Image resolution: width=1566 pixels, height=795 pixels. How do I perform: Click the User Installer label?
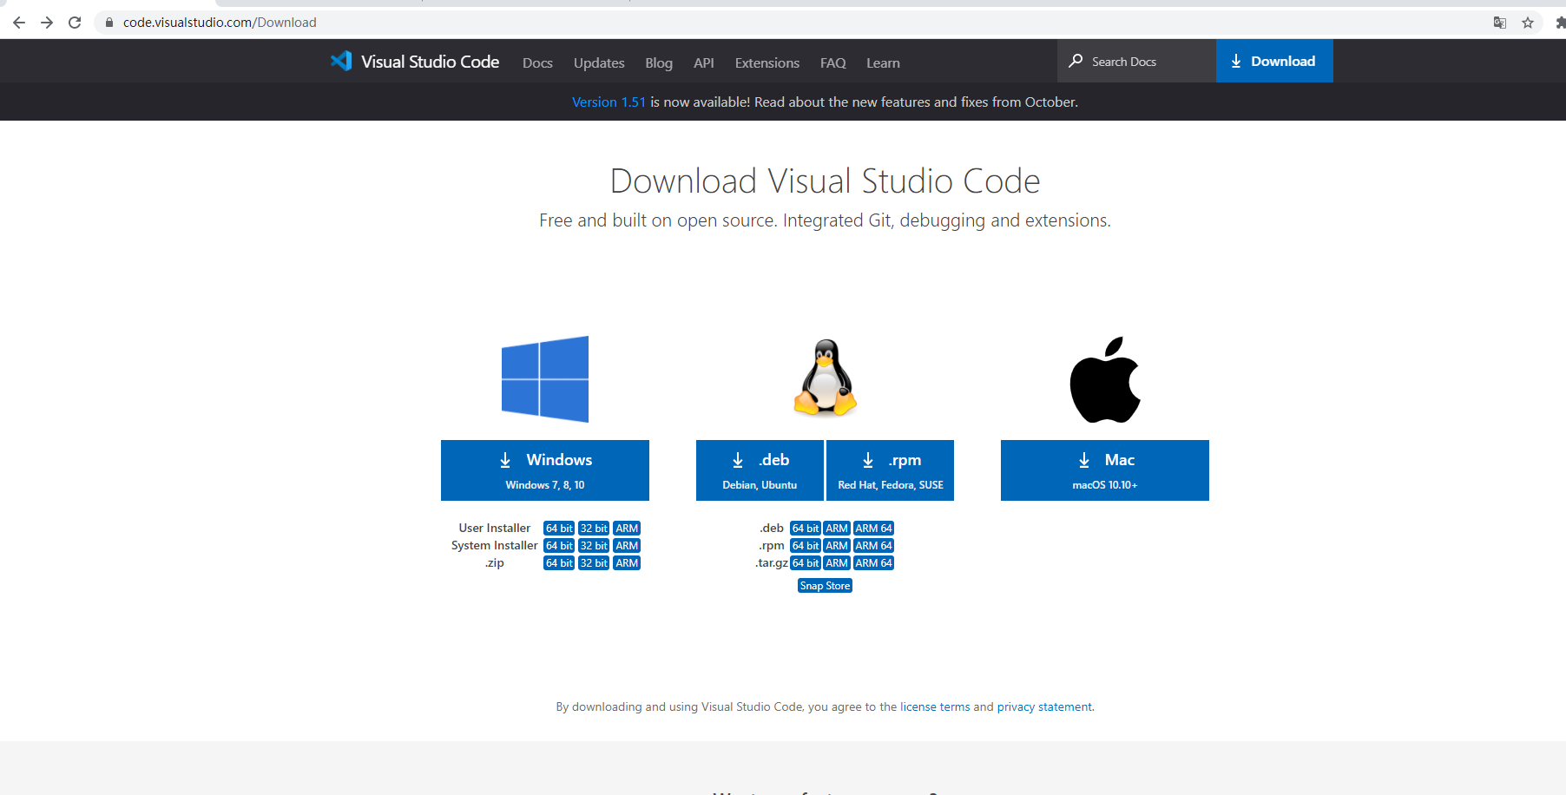pyautogui.click(x=494, y=529)
